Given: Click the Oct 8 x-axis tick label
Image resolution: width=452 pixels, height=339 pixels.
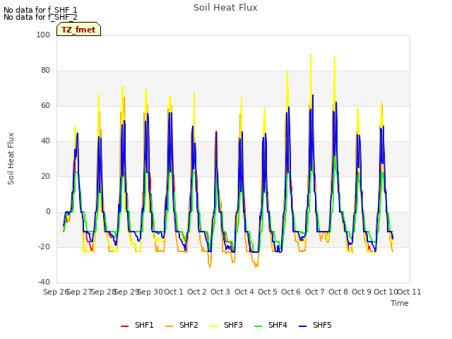Looking at the screenshot, I should tap(338, 292).
